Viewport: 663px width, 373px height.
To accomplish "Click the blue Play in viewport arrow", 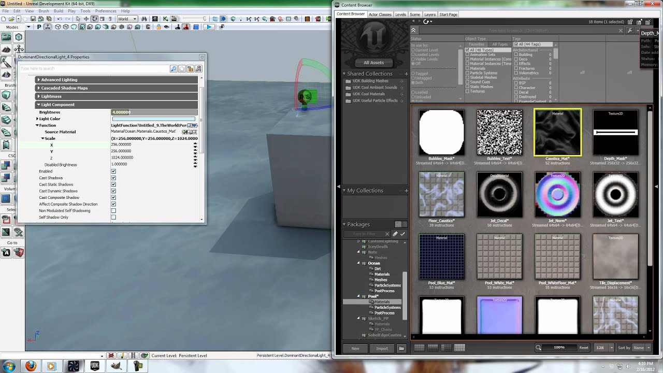I will (x=209, y=27).
